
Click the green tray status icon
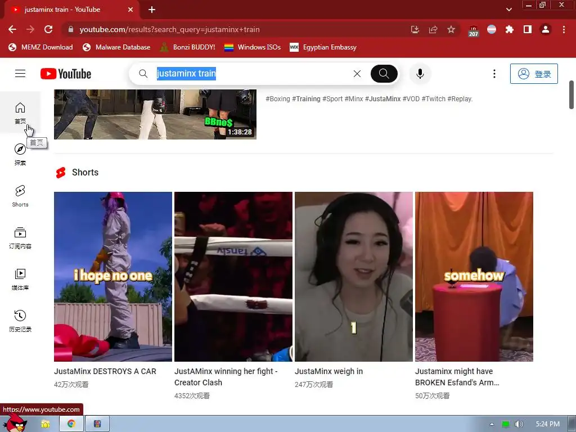click(x=506, y=424)
